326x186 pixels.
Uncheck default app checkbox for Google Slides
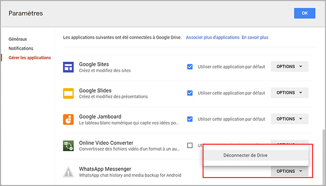[190, 93]
